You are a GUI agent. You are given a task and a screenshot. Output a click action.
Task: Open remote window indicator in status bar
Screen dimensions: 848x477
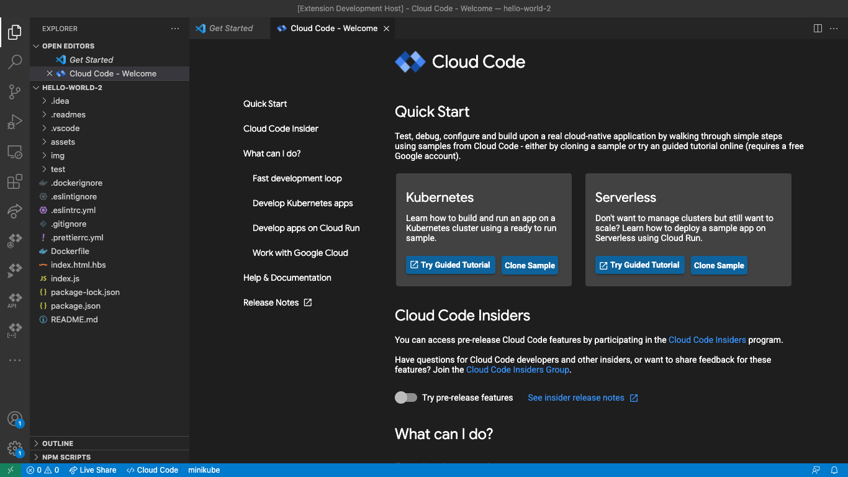pos(11,470)
